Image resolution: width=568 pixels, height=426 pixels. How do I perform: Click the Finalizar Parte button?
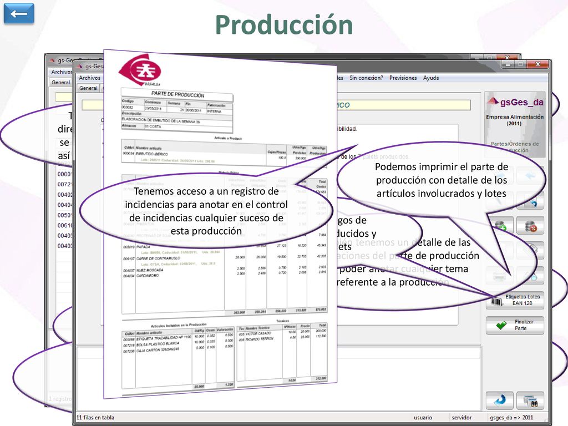click(515, 325)
